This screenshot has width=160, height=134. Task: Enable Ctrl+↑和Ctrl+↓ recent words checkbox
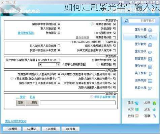click(x=59, y=60)
